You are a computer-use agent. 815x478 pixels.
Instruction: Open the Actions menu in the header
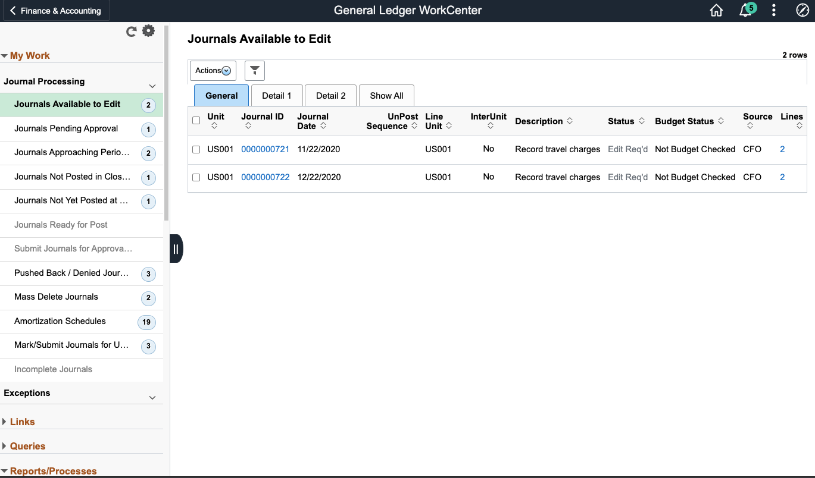[x=773, y=10]
